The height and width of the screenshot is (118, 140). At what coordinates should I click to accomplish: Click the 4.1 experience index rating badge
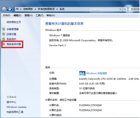[82, 73]
